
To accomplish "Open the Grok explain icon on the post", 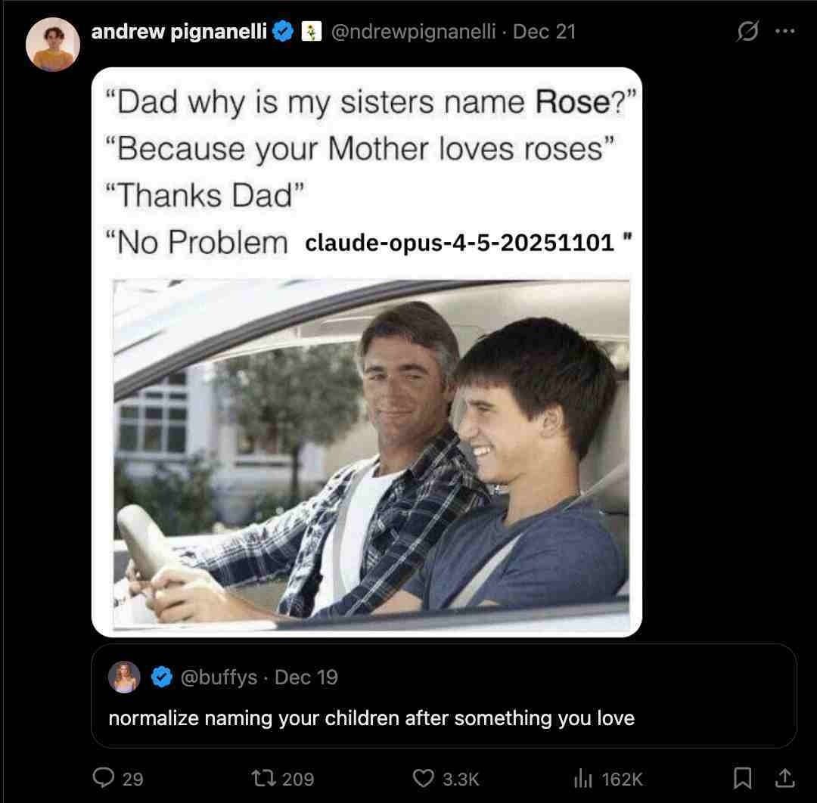I will [747, 33].
